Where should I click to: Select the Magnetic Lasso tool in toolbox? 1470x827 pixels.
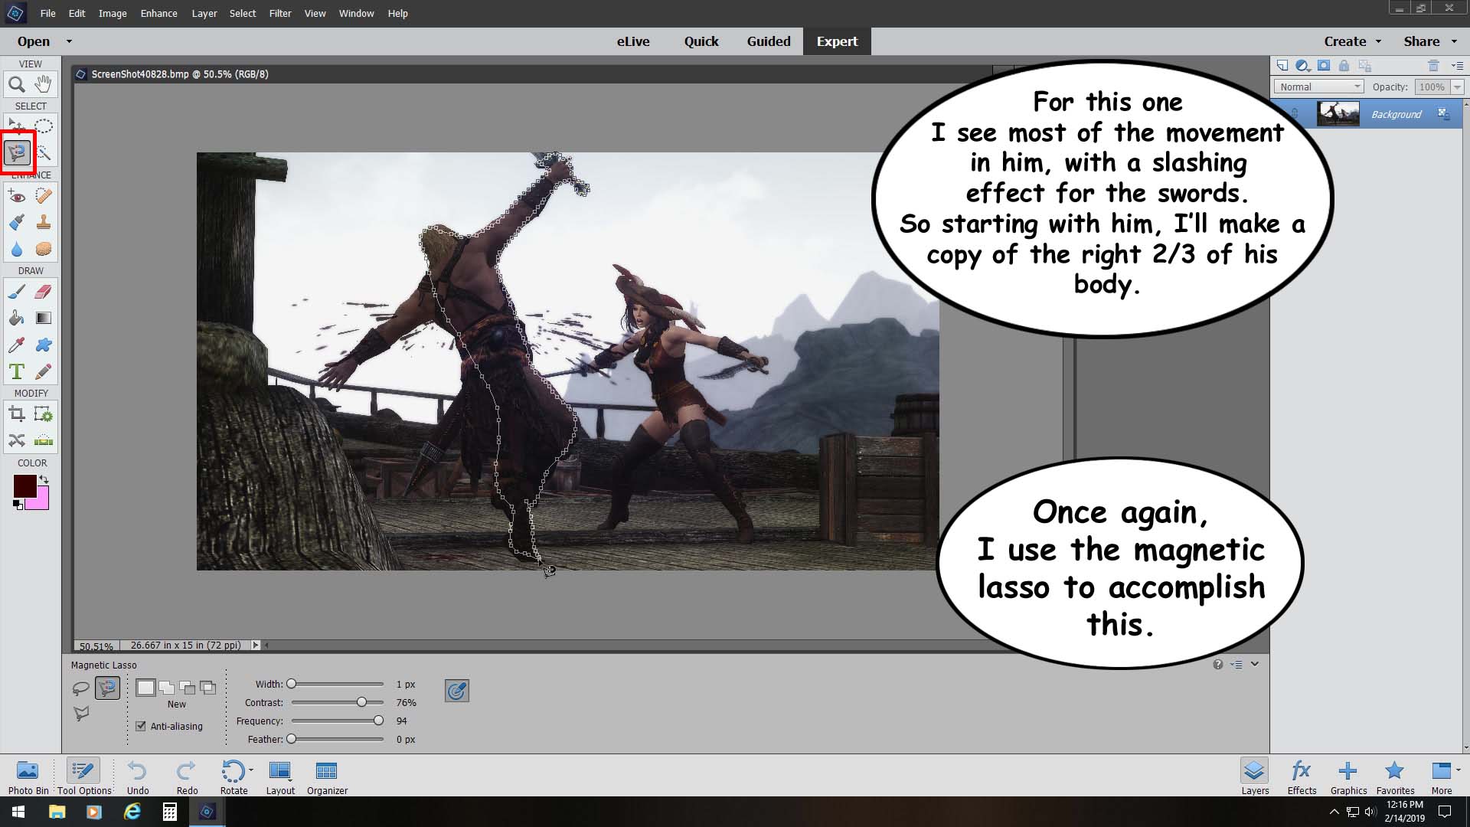click(17, 153)
